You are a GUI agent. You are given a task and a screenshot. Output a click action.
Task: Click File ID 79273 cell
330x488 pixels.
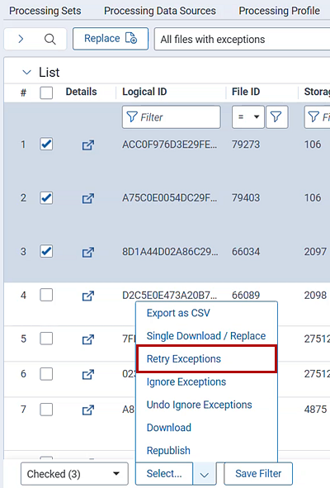246,145
